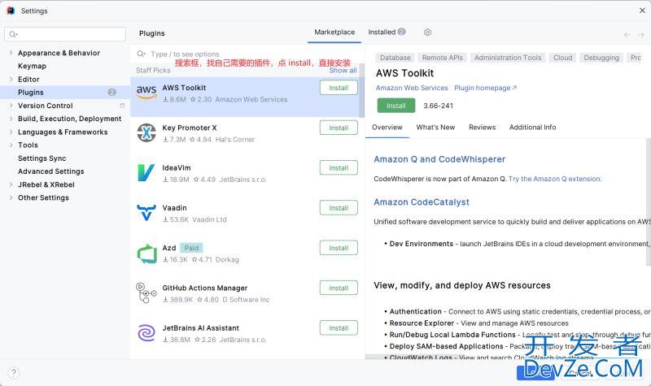
Task: Click the plugin search magnifier icon
Action: (141, 54)
